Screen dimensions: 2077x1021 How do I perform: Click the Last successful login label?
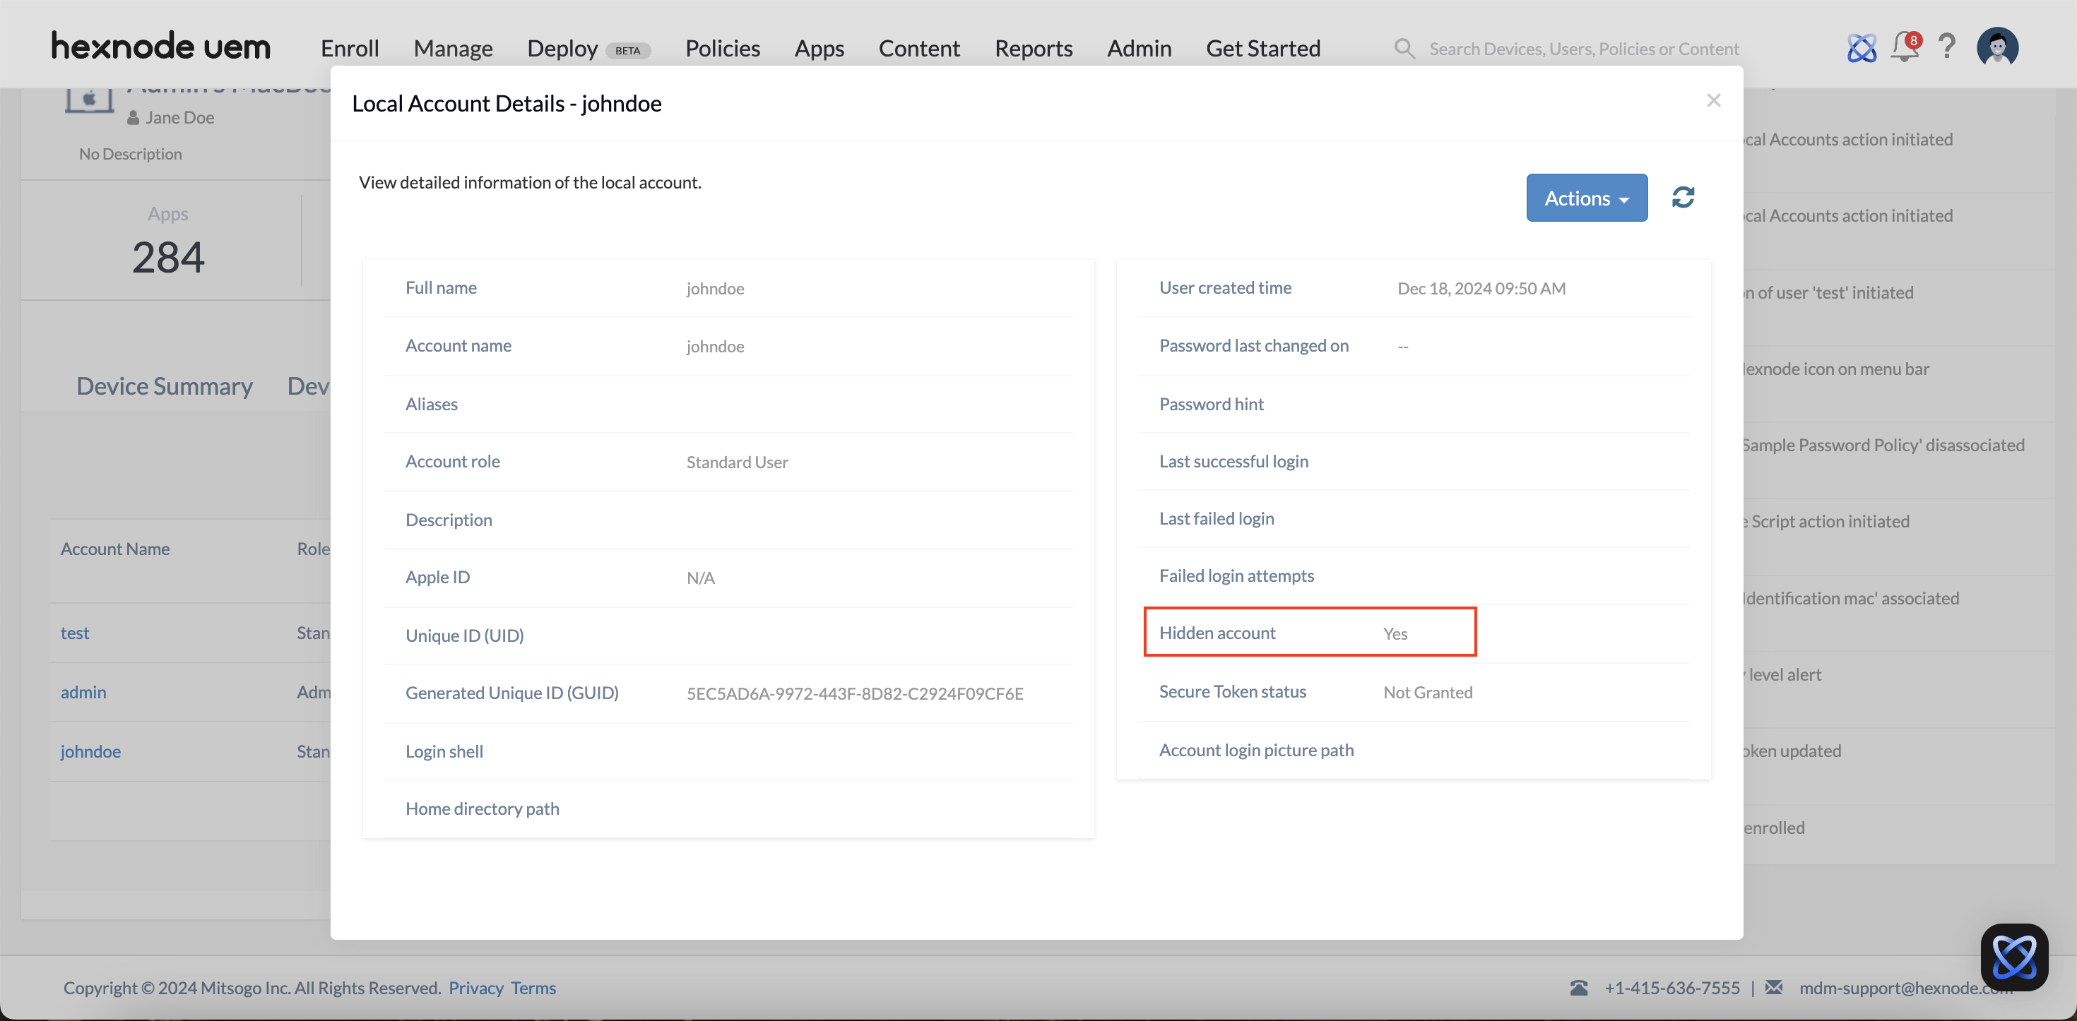(x=1233, y=461)
